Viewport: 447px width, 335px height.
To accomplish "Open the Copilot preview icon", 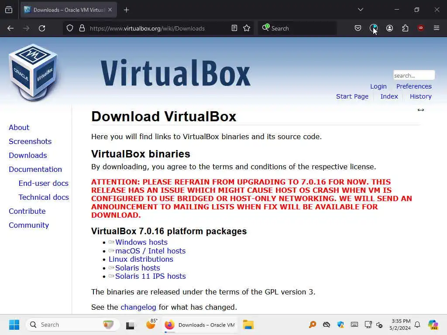I will tap(433, 325).
